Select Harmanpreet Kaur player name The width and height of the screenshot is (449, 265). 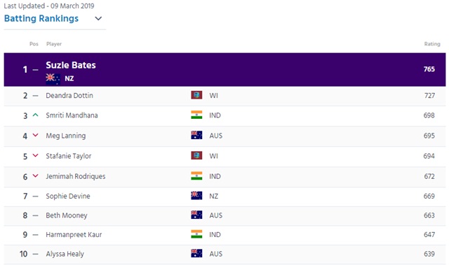coord(74,234)
